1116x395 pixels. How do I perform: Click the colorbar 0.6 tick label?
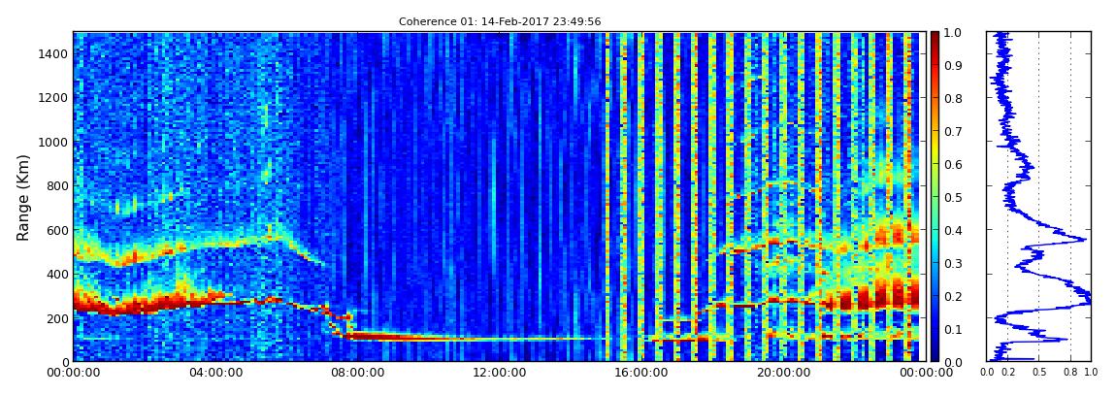(x=953, y=164)
